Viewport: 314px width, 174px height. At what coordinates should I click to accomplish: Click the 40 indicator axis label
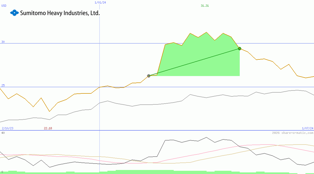pyautogui.click(x=3, y=133)
